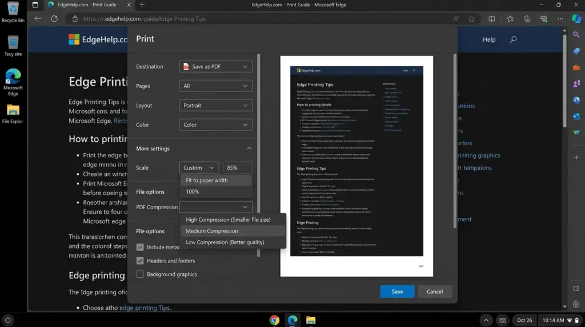The image size is (585, 327).
Task: Add page to favorites star
Action: tap(471, 19)
